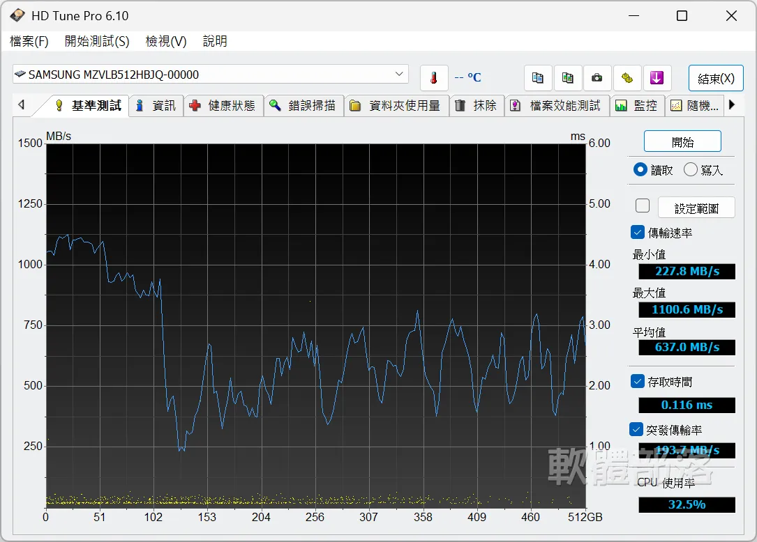Click the -- °C temperature readout
This screenshot has height=542, width=757.
(468, 77)
